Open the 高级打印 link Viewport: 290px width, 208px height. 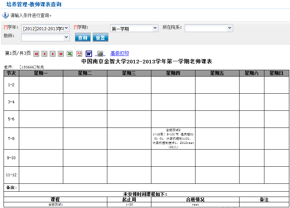coord(120,53)
